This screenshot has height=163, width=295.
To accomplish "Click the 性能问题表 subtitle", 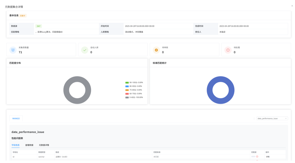I will tap(17, 138).
